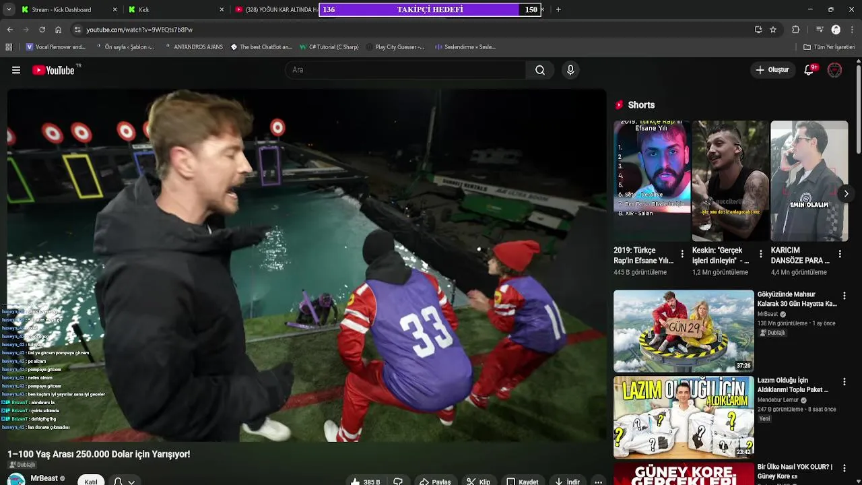Open Bir Ülke Nasıl YOK OLUR video title
Image resolution: width=862 pixels, height=485 pixels.
795,472
